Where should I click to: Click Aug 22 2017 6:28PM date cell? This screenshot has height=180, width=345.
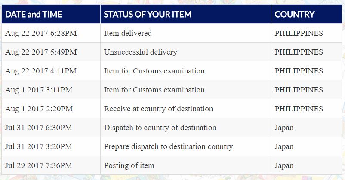click(41, 33)
